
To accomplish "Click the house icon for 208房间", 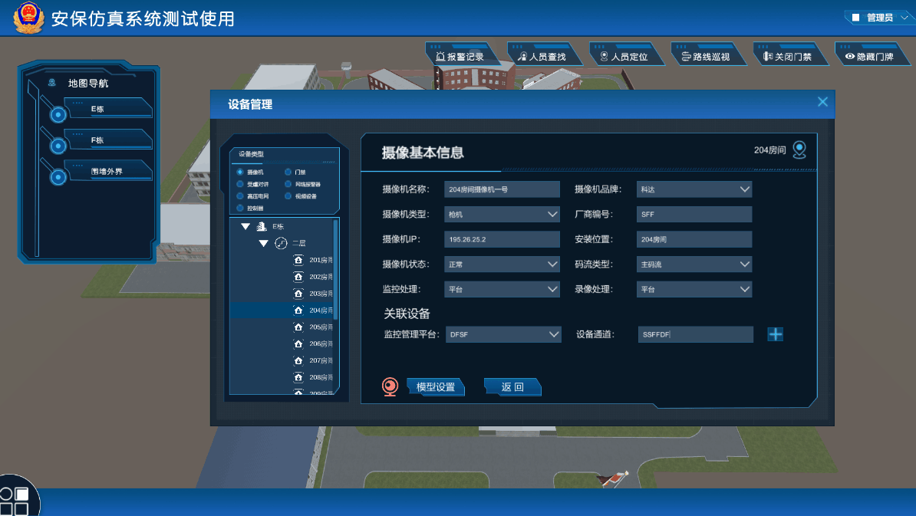I will click(x=298, y=377).
